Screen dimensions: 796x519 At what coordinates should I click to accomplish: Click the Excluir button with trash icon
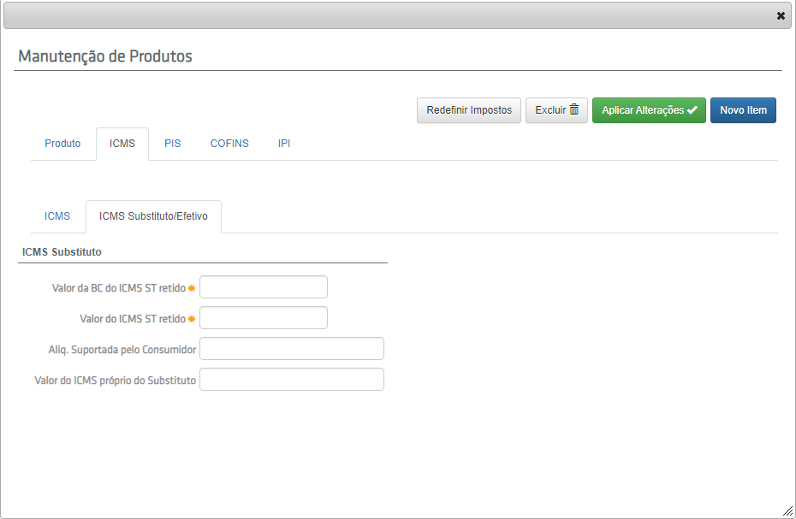click(x=556, y=110)
